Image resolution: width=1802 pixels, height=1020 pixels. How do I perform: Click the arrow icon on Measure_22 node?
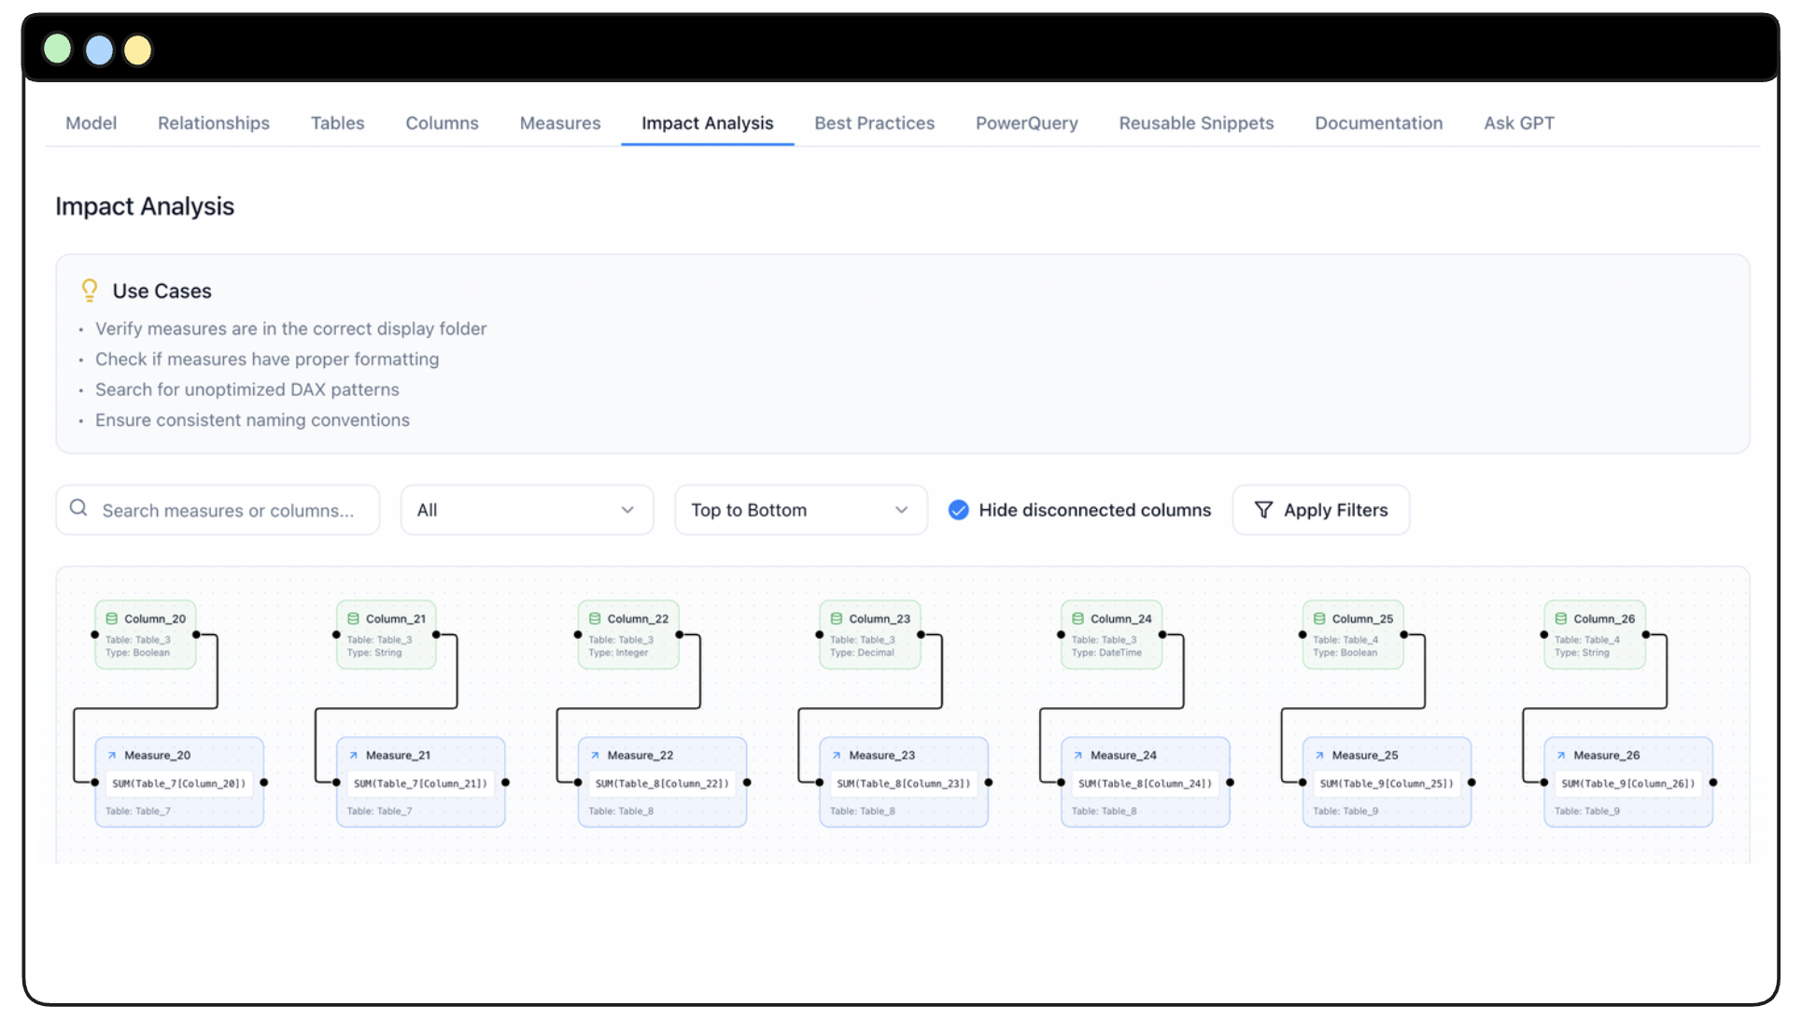[x=595, y=756]
